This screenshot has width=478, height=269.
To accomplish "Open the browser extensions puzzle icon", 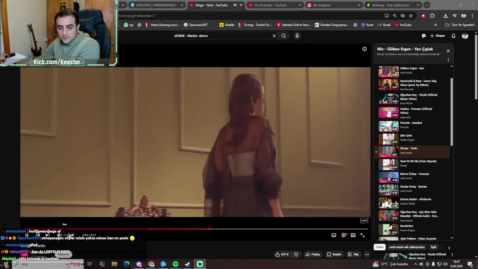I will tap(432, 16).
